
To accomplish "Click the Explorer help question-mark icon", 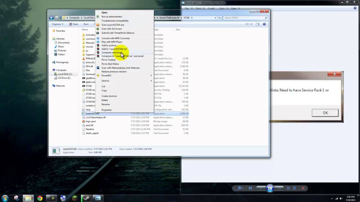I will (x=264, y=24).
